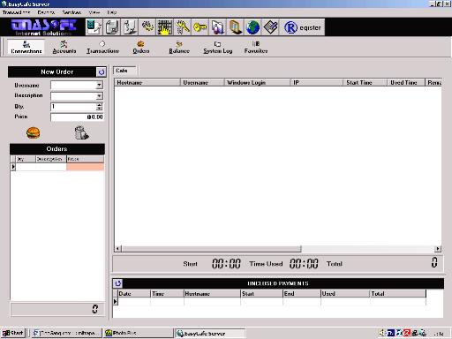The height and width of the screenshot is (339, 452).
Task: Click the hamburger add-order icon
Action: (x=34, y=132)
